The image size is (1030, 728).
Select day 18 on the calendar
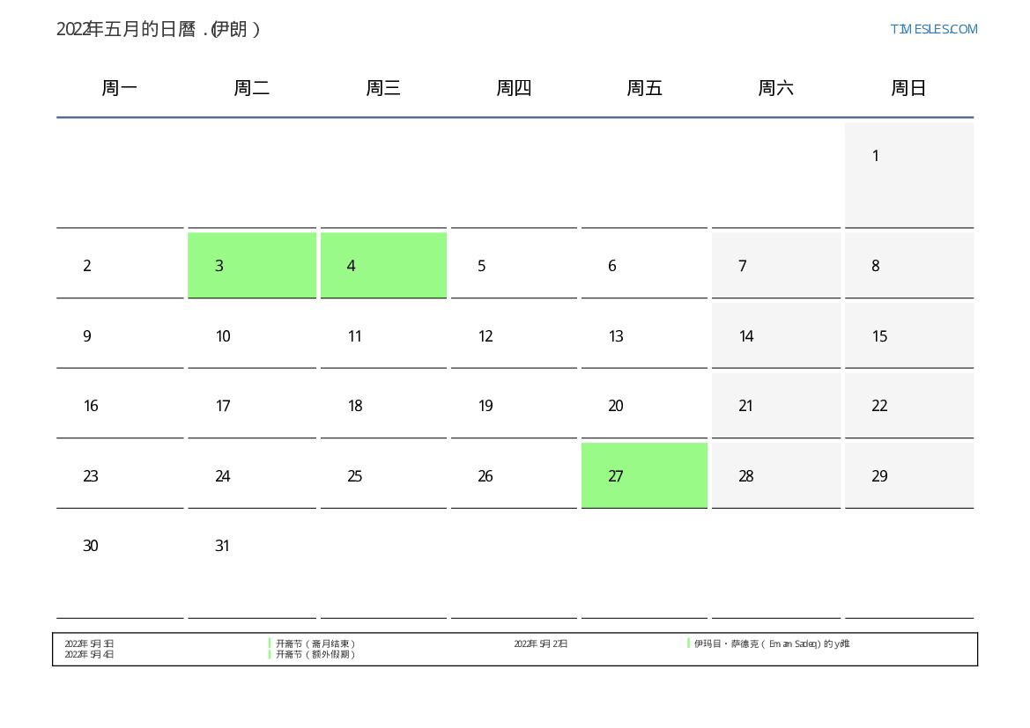(x=383, y=406)
